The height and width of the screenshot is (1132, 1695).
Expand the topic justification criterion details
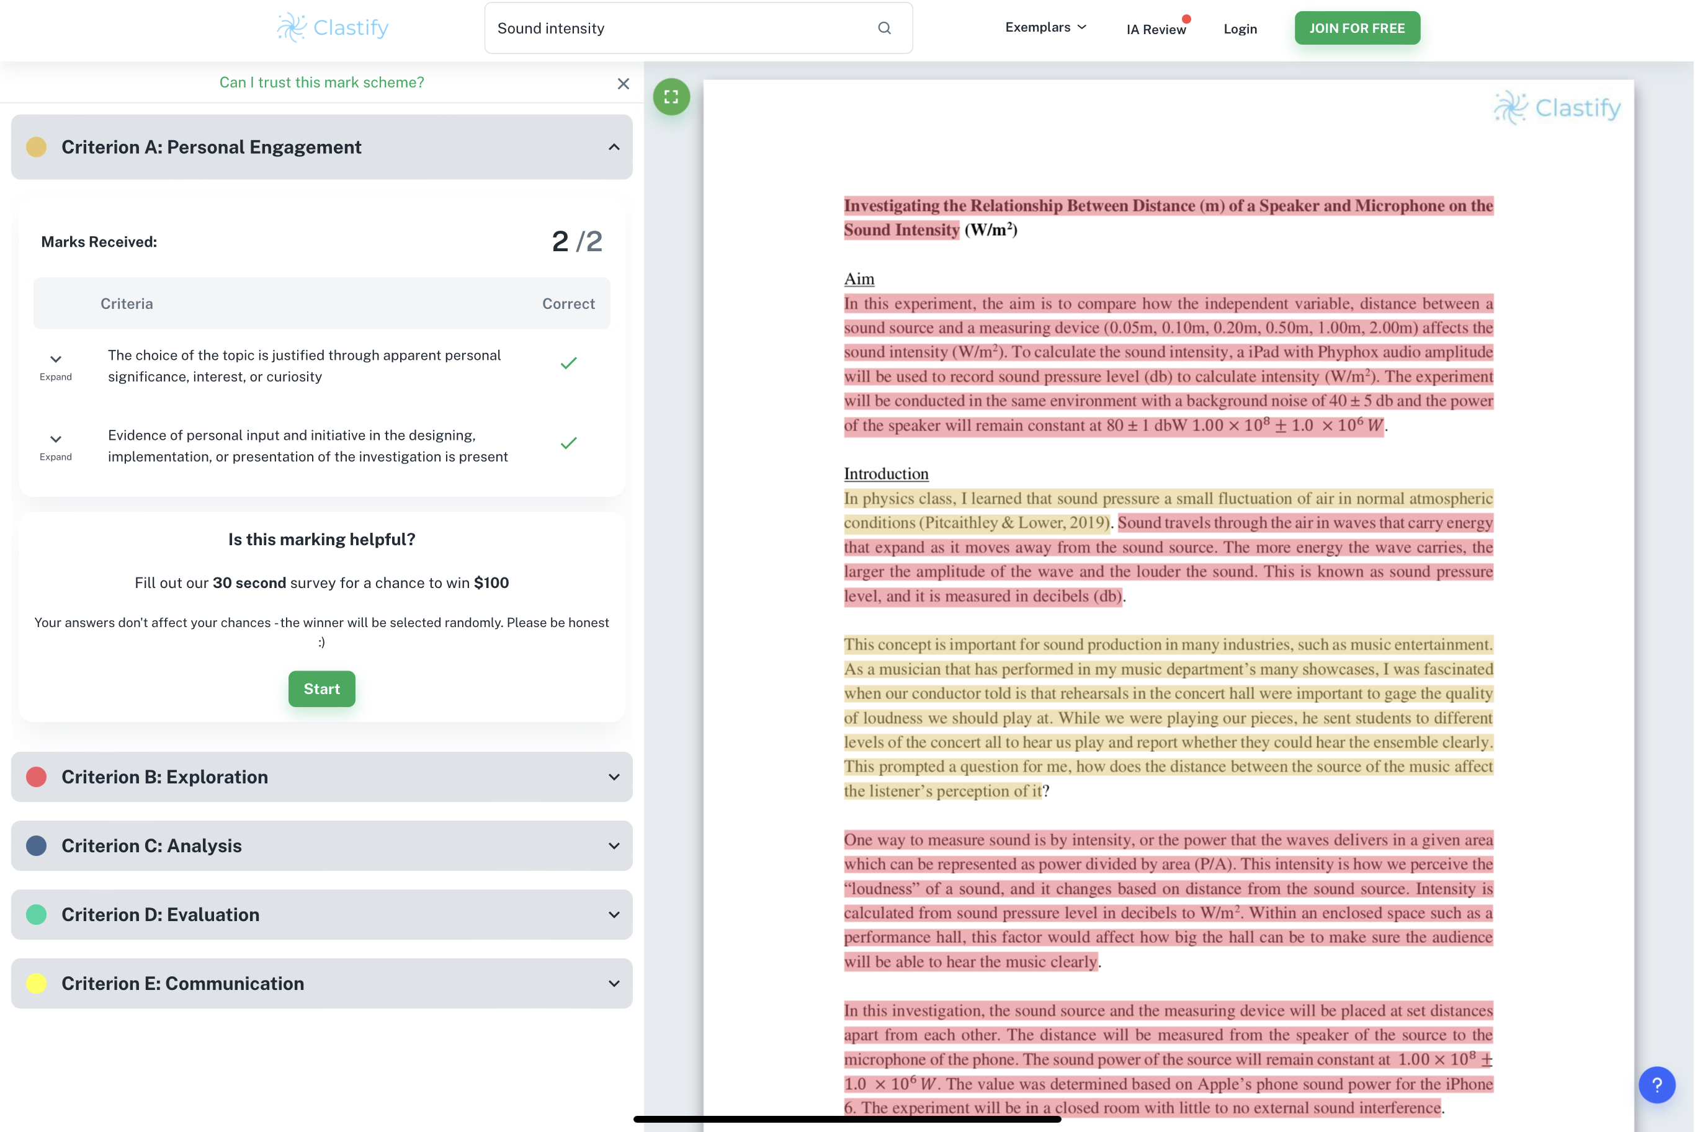pyautogui.click(x=56, y=366)
